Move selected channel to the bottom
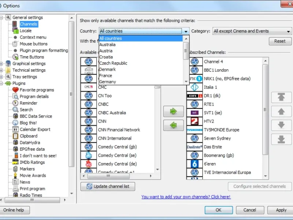This screenshot has width=293, height=220. (281, 139)
